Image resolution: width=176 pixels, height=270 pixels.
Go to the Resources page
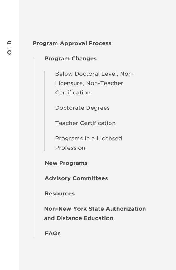(60, 194)
